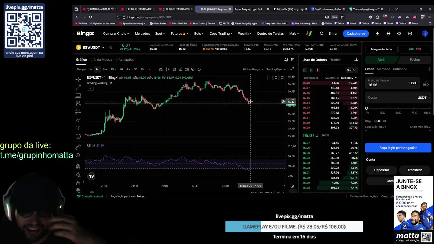Select the text annotation tool
Image resolution: width=434 pixels, height=244 pixels.
click(x=78, y=128)
